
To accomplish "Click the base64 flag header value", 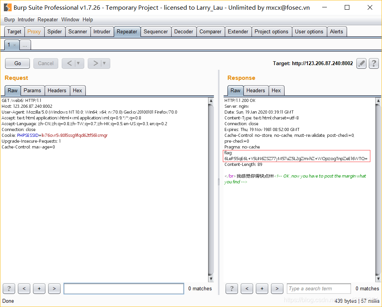I will (296, 159).
